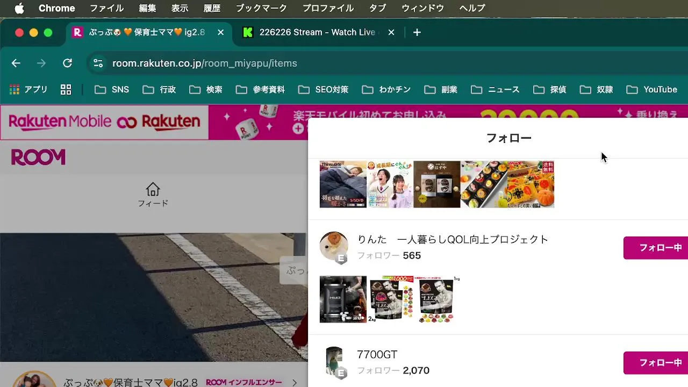688x387 pixels.
Task: Go back to previous page
Action: [16, 63]
